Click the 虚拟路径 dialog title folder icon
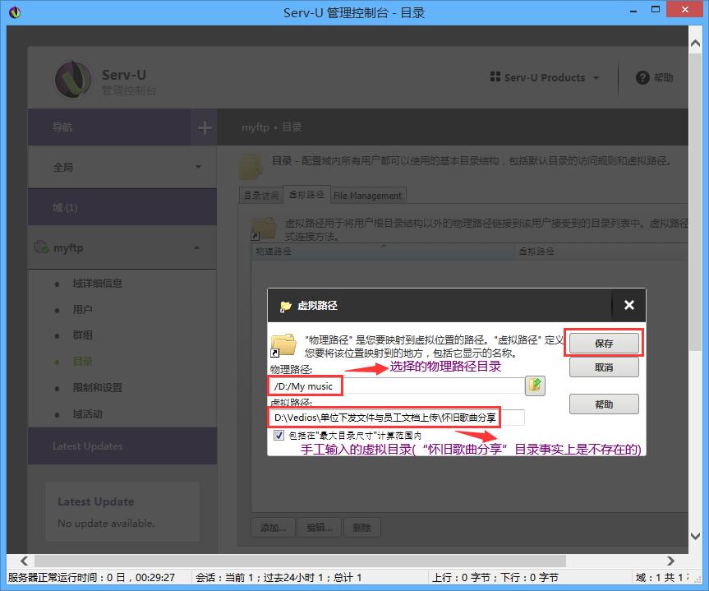Screen dimensions: 709x591 tap(286, 307)
